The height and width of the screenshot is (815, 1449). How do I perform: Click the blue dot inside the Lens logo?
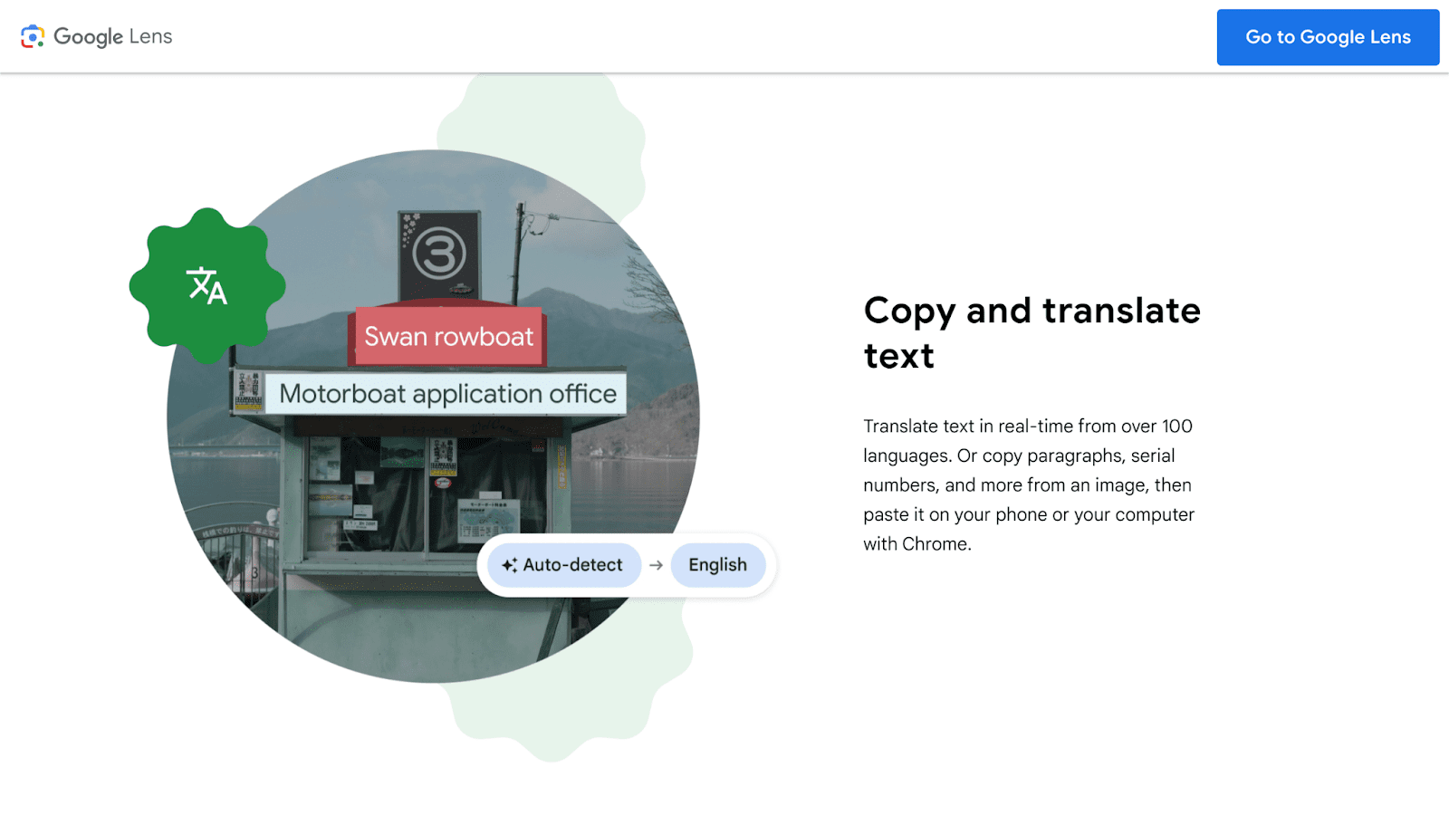point(33,37)
